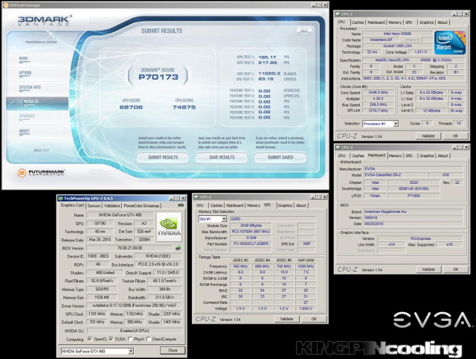Click the Futuremark Corporation logo
Viewport: 476px width, 359px height.
click(41, 173)
